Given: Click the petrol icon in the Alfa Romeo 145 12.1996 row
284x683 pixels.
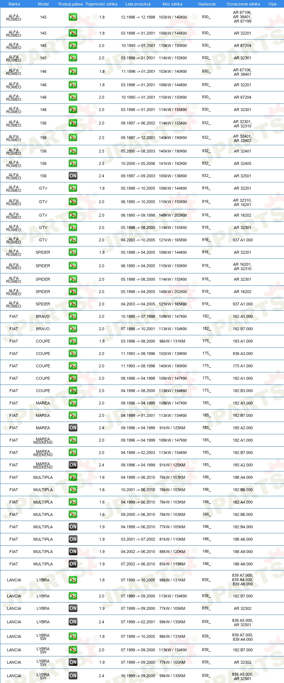Looking at the screenshot, I should point(73,17).
